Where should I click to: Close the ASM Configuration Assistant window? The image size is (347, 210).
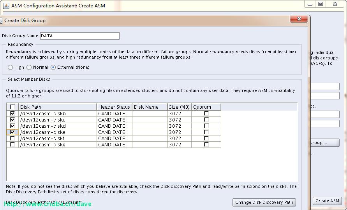tap(335, 4)
